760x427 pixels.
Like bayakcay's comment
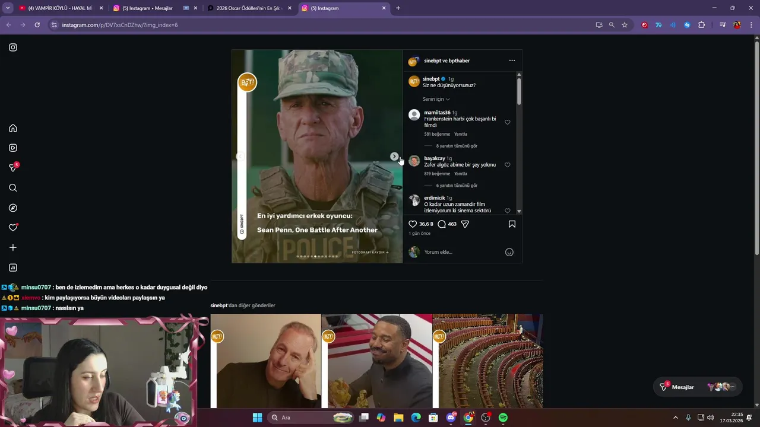(x=507, y=165)
